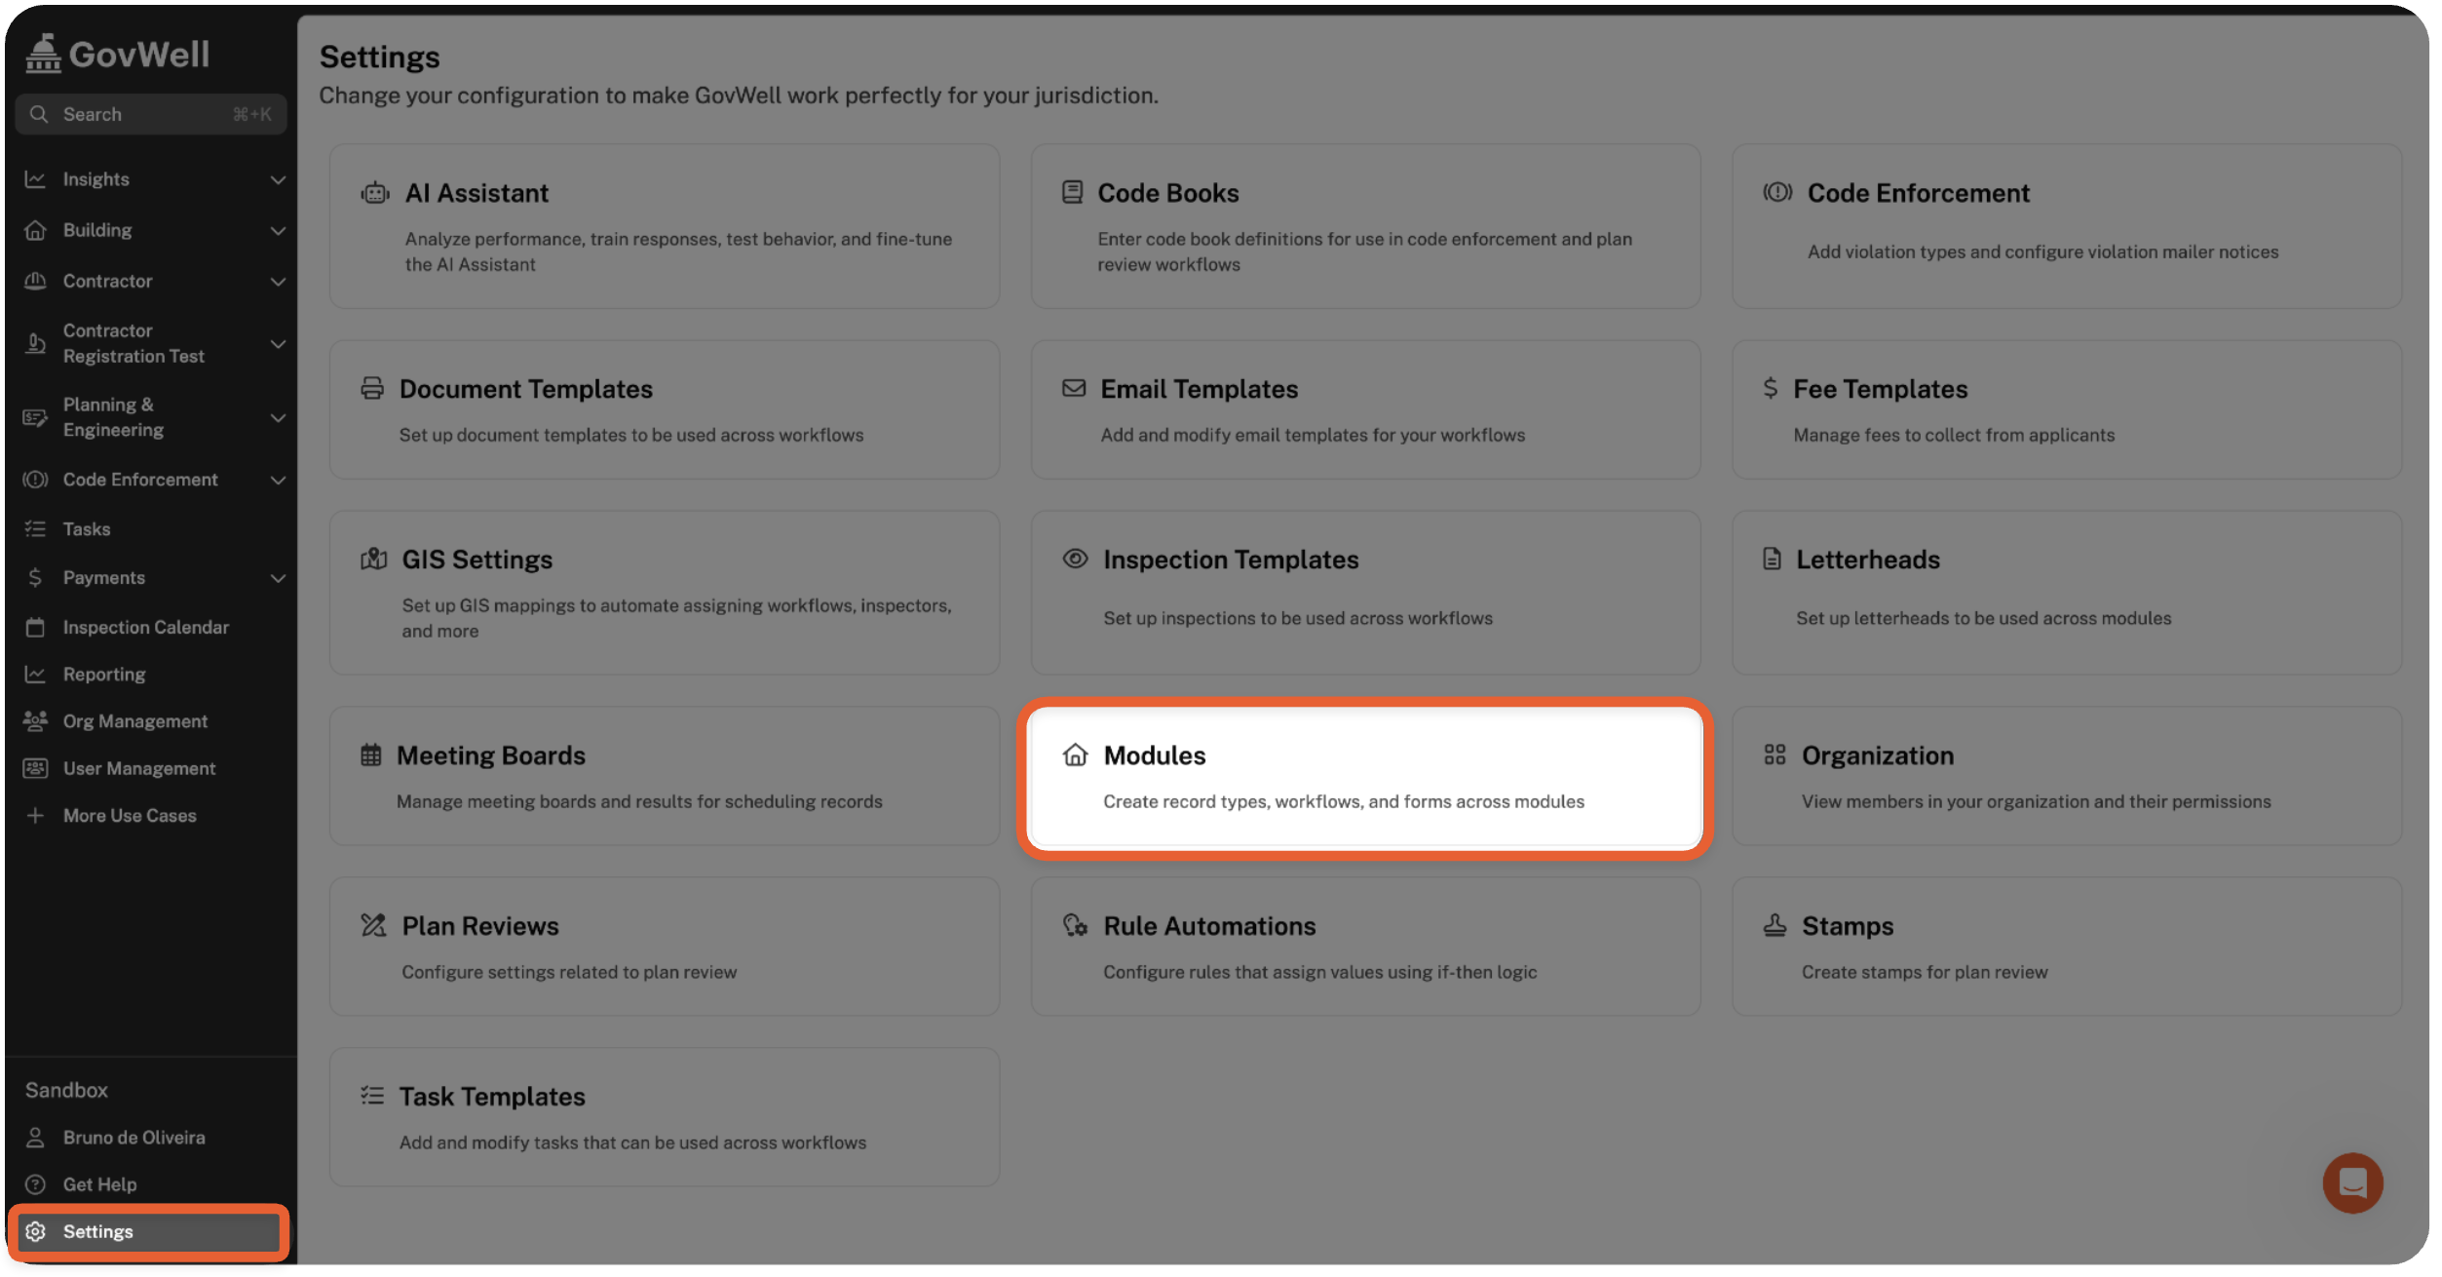
Task: Open the Email Templates card
Action: point(1364,409)
